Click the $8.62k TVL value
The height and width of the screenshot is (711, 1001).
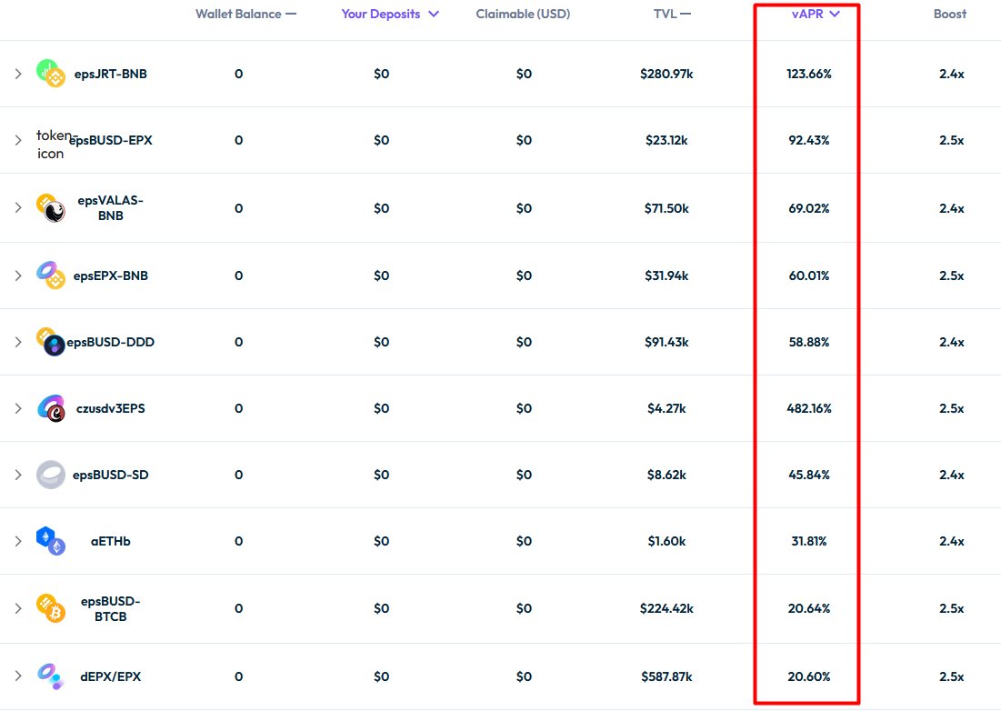pos(666,475)
